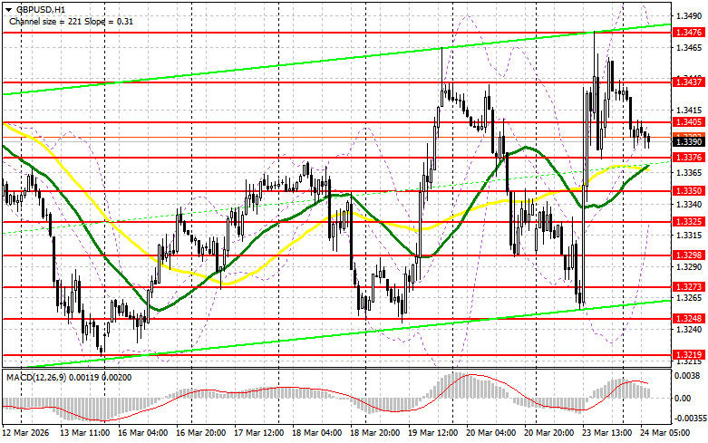Click the 18 Mar 20:00 time label
Screen dimensions: 708x443
coord(374,433)
